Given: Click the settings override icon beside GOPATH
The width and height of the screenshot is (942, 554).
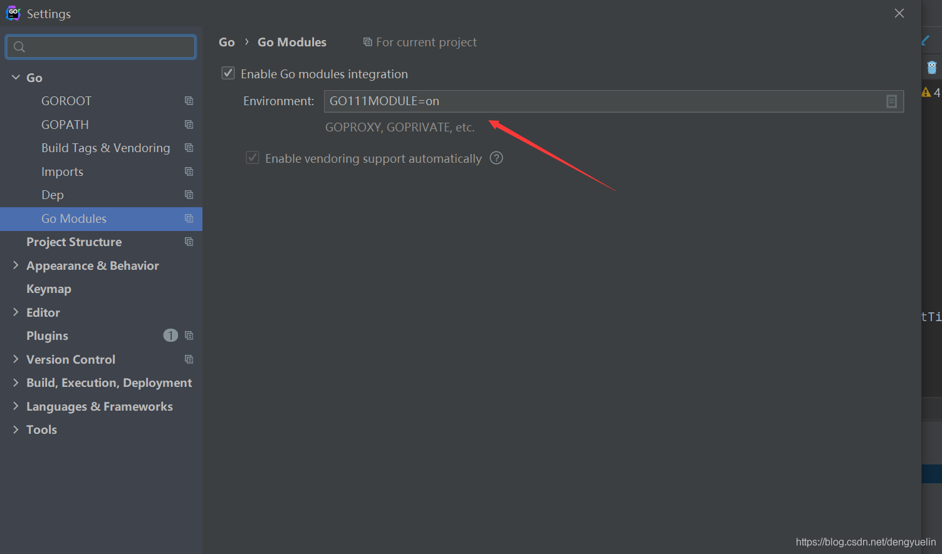Looking at the screenshot, I should 189,124.
